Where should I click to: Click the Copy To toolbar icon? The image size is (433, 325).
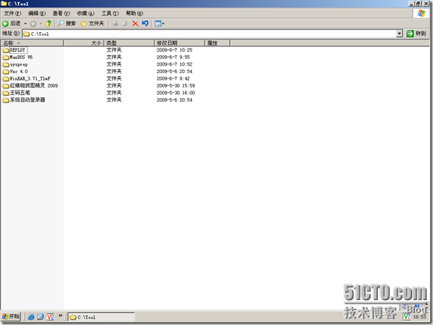125,24
